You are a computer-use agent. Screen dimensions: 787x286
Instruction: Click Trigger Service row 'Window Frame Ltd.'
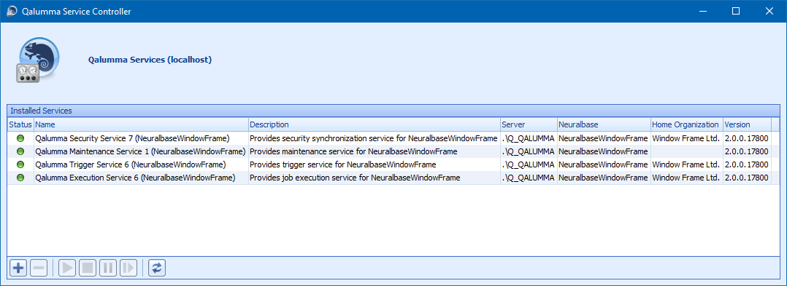686,164
